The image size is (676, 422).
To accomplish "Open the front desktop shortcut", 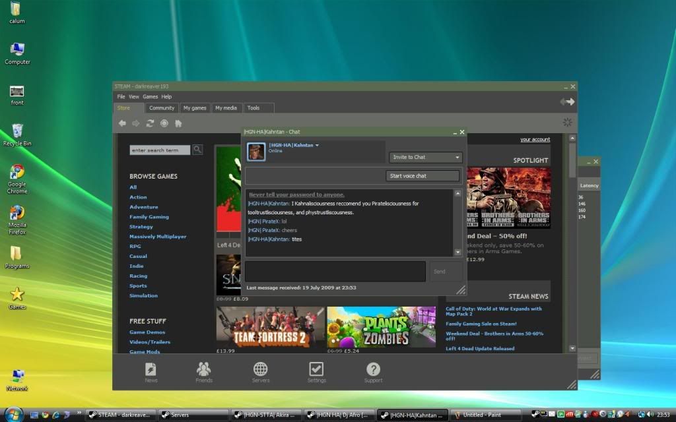I will click(x=17, y=95).
